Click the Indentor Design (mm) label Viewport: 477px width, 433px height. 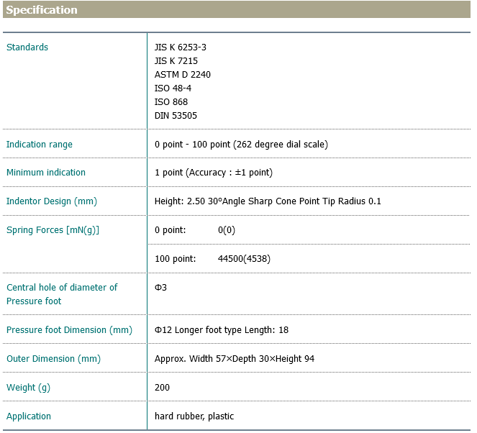[x=52, y=201]
